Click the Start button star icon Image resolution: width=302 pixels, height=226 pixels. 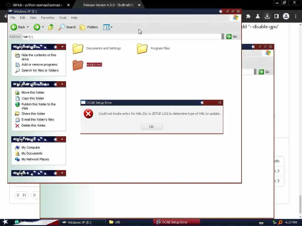tap(5, 222)
